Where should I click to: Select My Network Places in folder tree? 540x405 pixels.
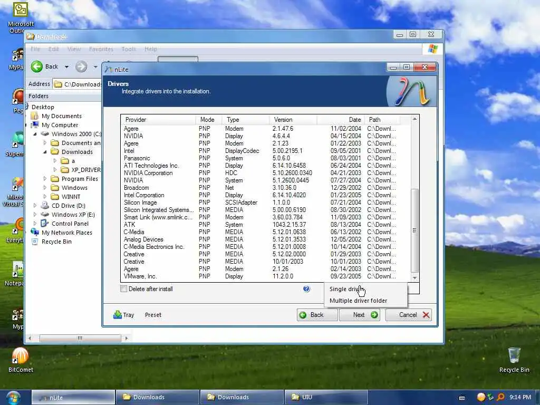[67, 233]
